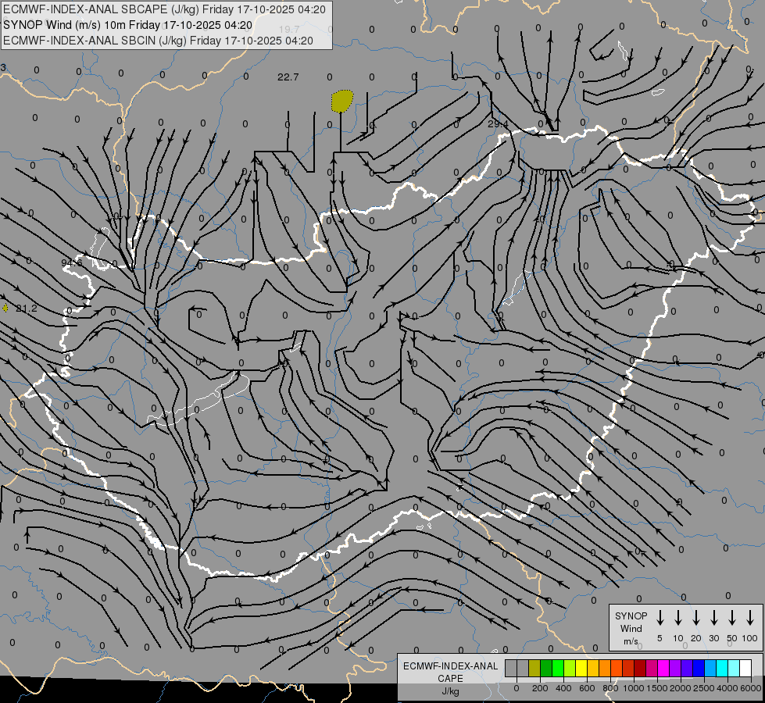This screenshot has width=765, height=703.
Task: Click the white 6000 J/kg color swatch
Action: click(745, 668)
